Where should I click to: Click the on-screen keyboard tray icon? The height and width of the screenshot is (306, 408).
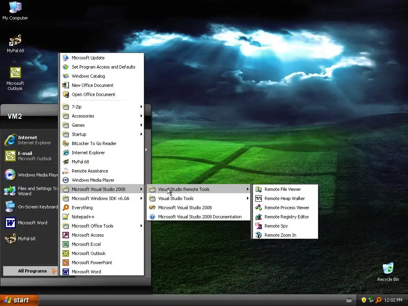(x=349, y=300)
